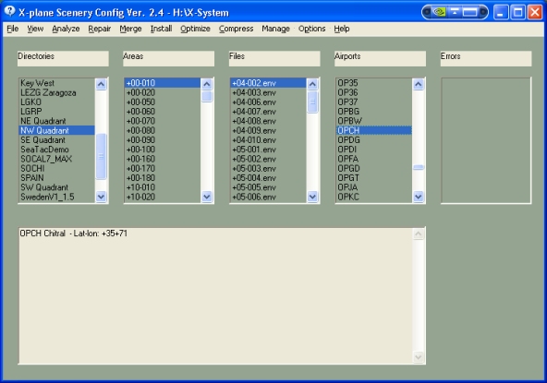Open the Analyze menu

(66, 29)
